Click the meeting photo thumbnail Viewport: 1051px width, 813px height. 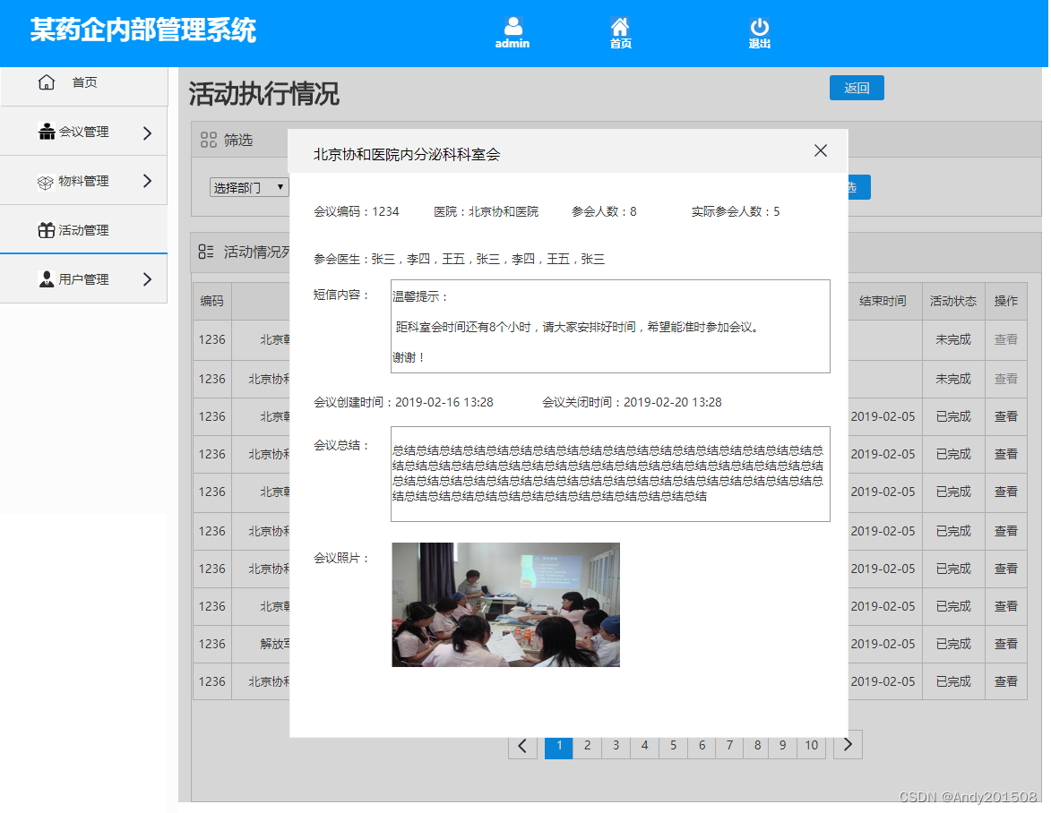pyautogui.click(x=504, y=604)
